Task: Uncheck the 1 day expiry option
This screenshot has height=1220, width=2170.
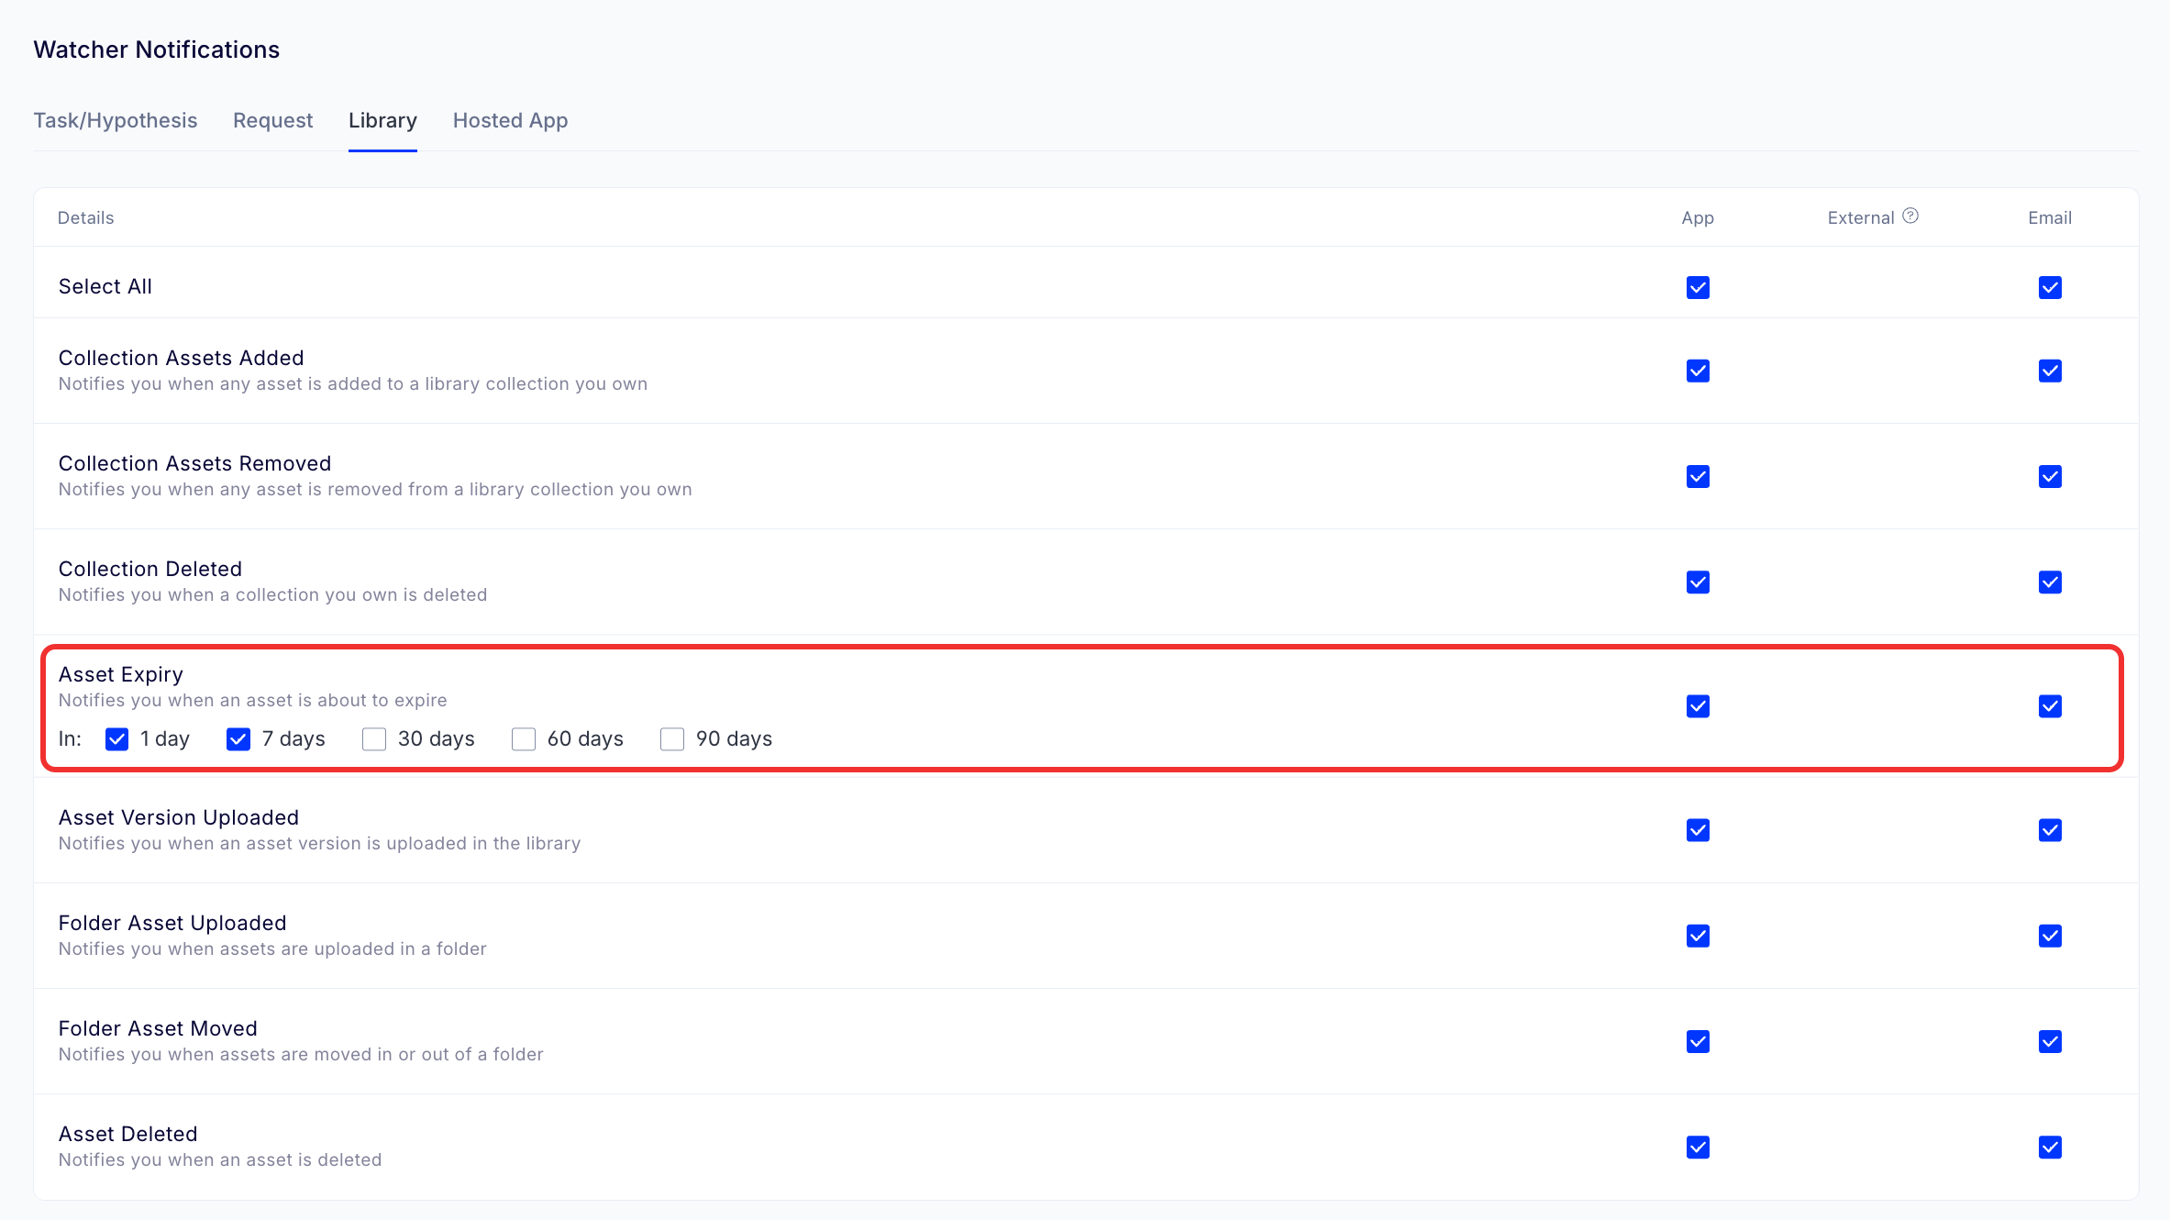Action: tap(117, 739)
